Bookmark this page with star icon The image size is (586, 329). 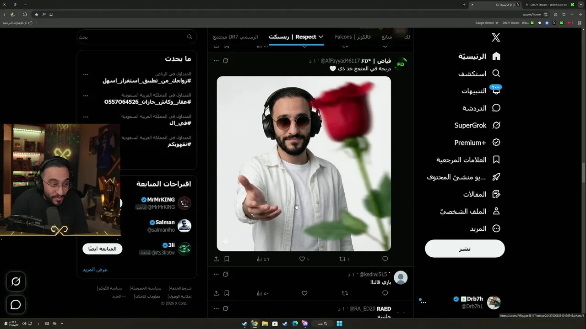click(x=37, y=14)
